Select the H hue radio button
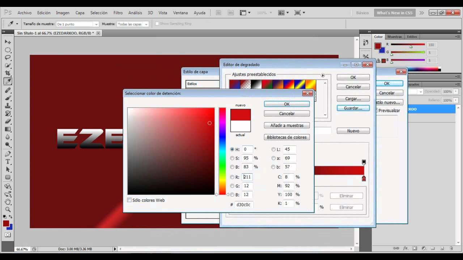Screen dimensions: 463x260 tap(232, 149)
